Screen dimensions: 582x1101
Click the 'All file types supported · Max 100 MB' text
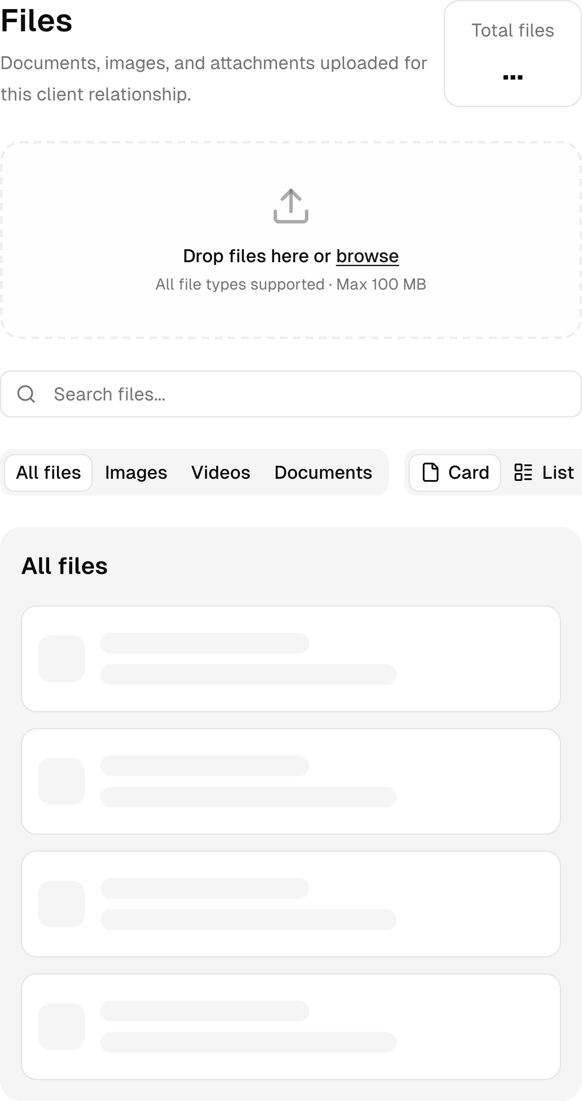[291, 284]
